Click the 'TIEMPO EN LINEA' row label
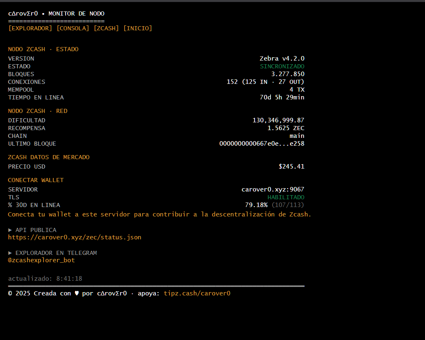 (x=36, y=97)
